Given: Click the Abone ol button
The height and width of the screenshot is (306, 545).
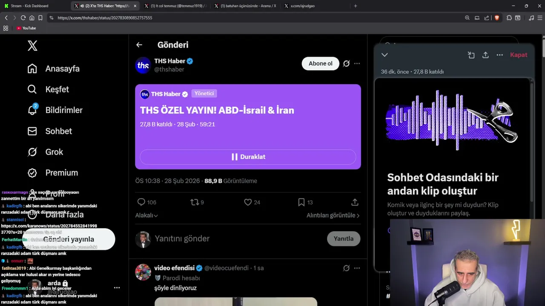Looking at the screenshot, I should click(320, 63).
